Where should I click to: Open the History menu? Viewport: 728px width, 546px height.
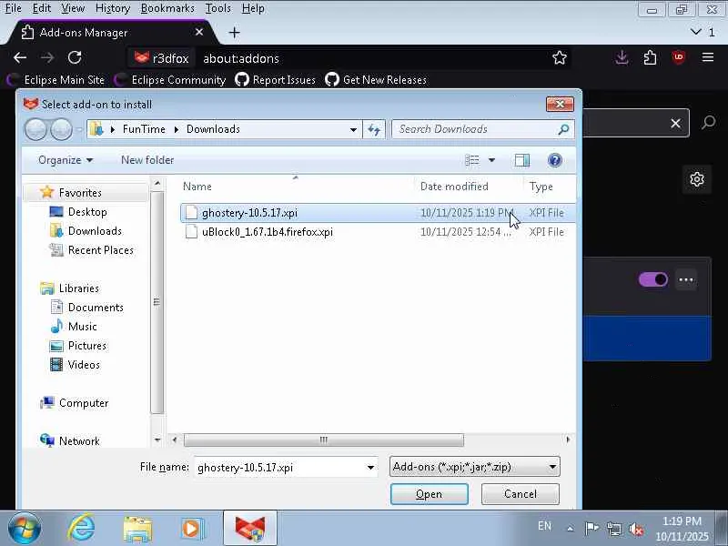[112, 8]
